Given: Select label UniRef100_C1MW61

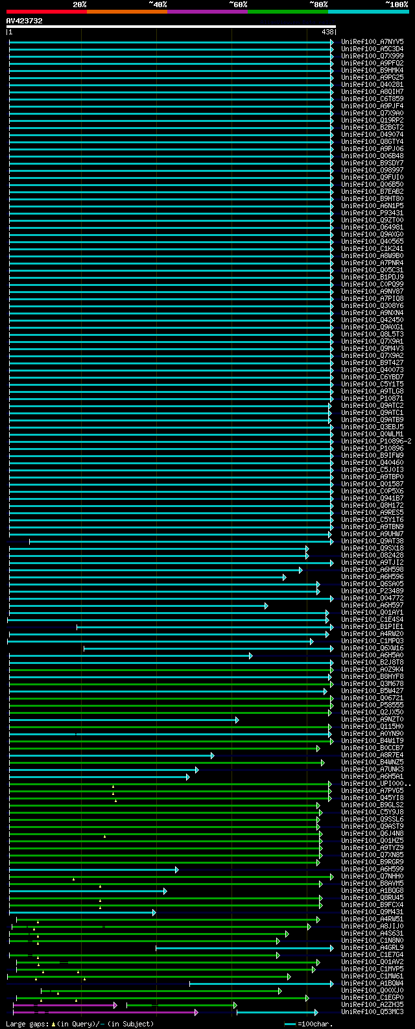Looking at the screenshot, I should coord(372,976).
